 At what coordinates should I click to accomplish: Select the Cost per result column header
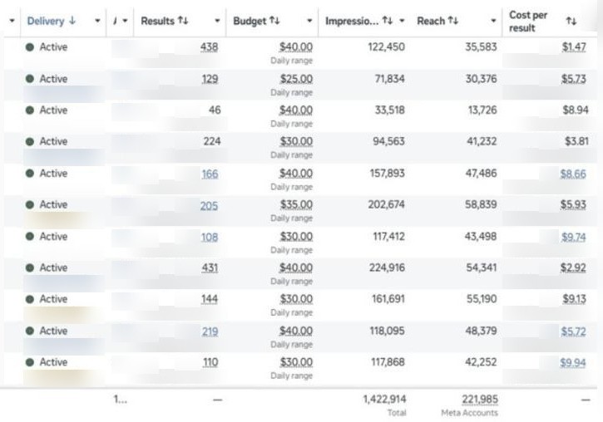pyautogui.click(x=528, y=22)
